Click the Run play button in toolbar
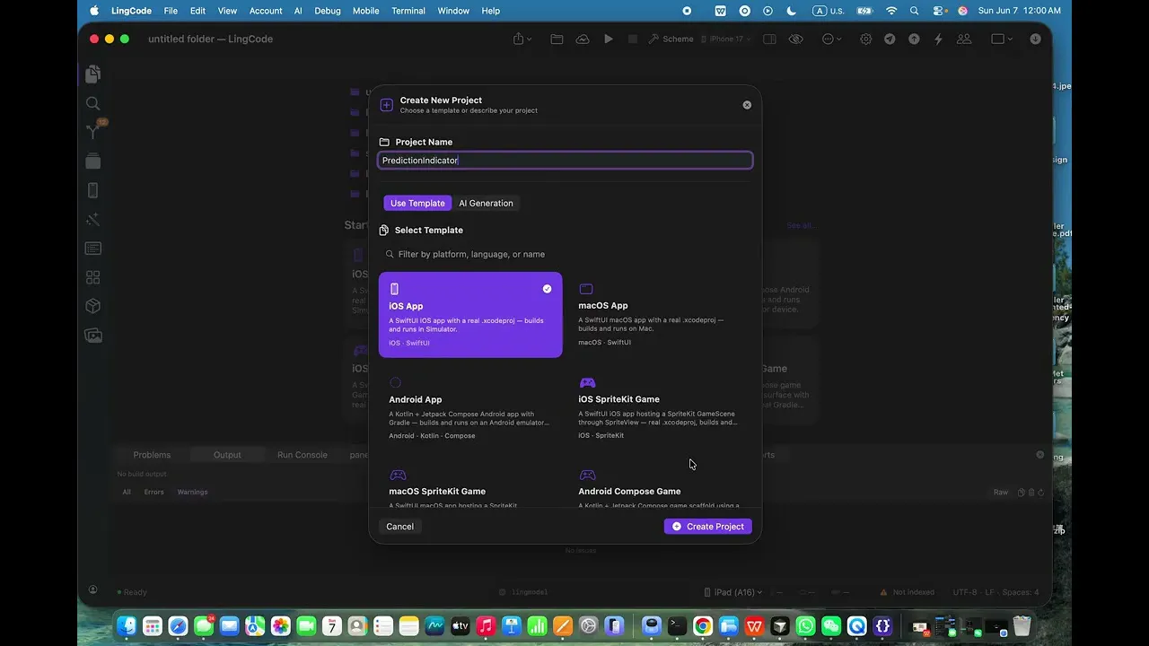The width and height of the screenshot is (1149, 646). 609,39
